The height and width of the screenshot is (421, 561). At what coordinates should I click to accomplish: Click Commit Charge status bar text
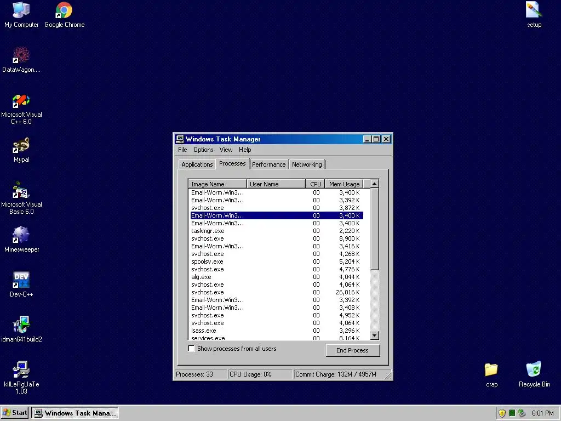tap(336, 374)
